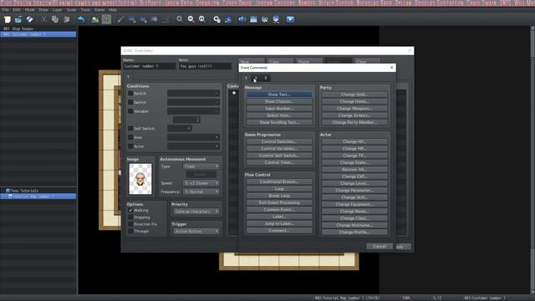This screenshot has height=301, width=535.
Task: Check the Through option
Action: tap(130, 231)
